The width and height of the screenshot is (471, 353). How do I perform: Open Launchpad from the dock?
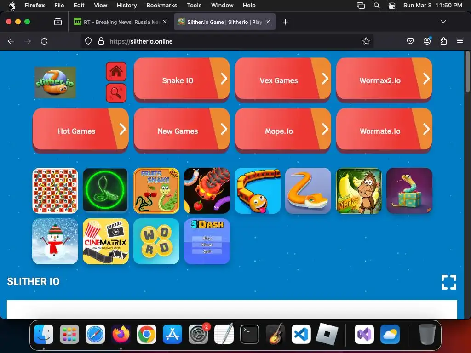pyautogui.click(x=69, y=334)
